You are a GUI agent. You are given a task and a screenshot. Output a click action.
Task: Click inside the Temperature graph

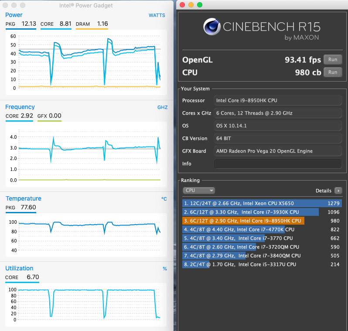tap(86, 235)
